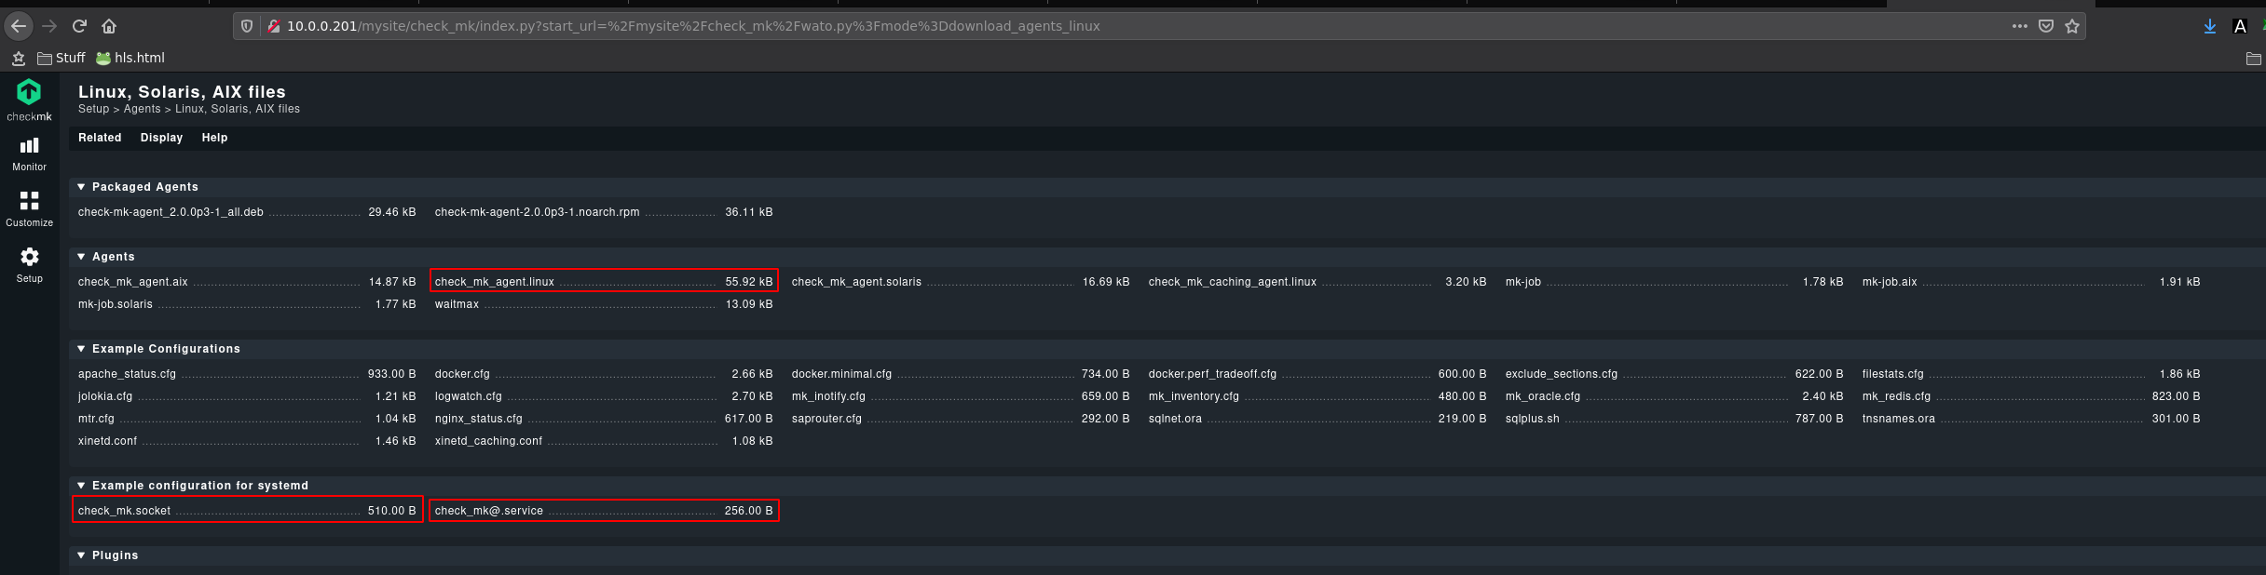Bookmark this page with star icon
2266x575 pixels.
(2072, 26)
